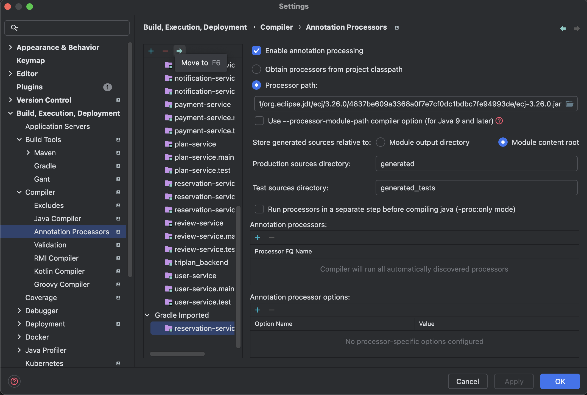Open the Java Compiler settings page
The width and height of the screenshot is (587, 395).
pos(57,219)
